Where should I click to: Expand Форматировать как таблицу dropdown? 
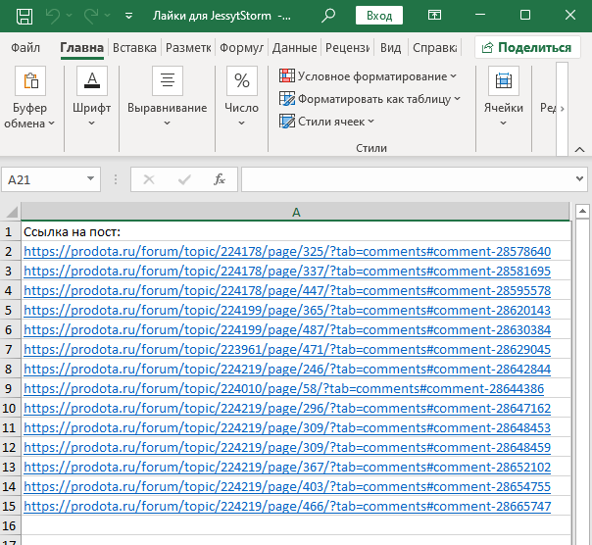pos(370,99)
